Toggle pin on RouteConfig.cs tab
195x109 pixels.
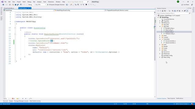pos(28,8)
